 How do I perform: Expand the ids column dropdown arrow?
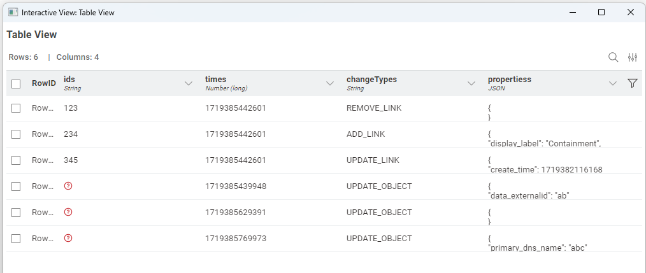coord(189,83)
